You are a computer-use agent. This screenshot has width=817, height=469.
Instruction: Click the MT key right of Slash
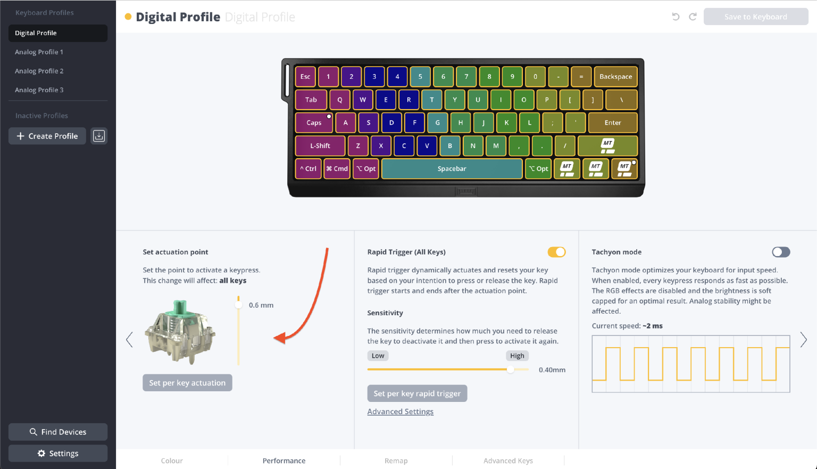[x=607, y=145]
